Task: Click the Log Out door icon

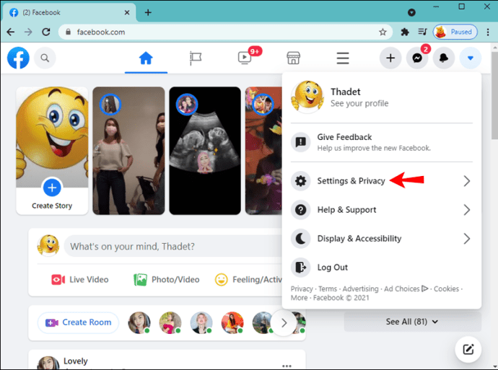Action: pyautogui.click(x=300, y=267)
